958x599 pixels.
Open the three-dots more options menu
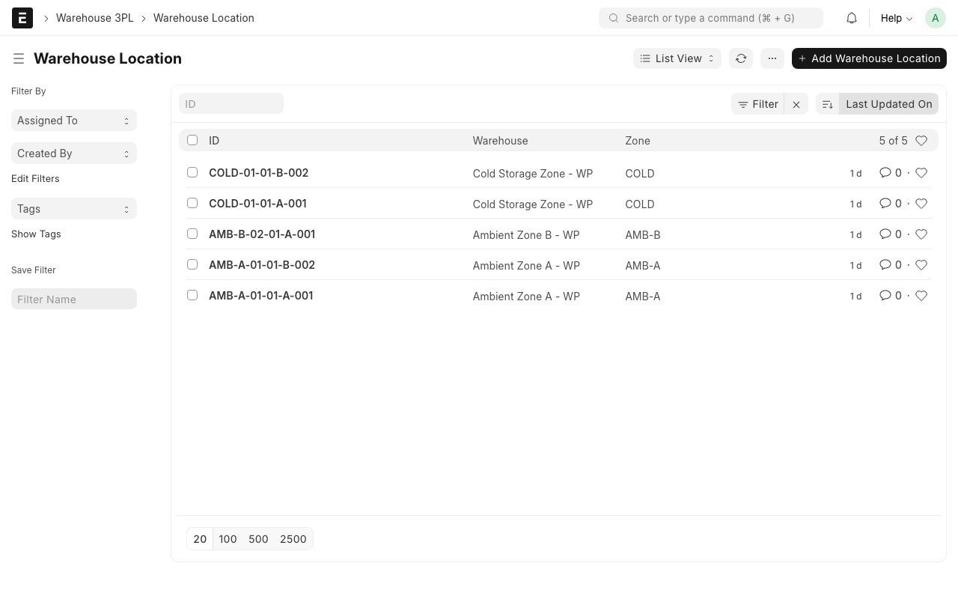(x=772, y=58)
